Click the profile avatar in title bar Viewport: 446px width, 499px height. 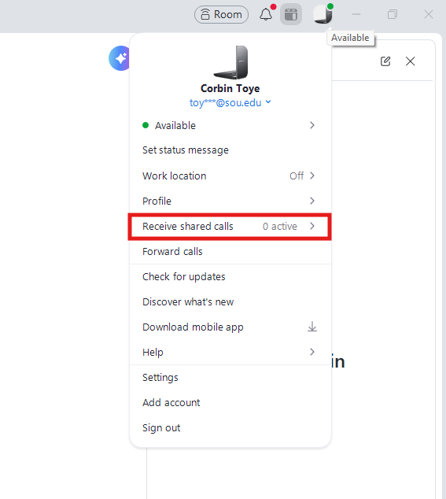pos(323,14)
